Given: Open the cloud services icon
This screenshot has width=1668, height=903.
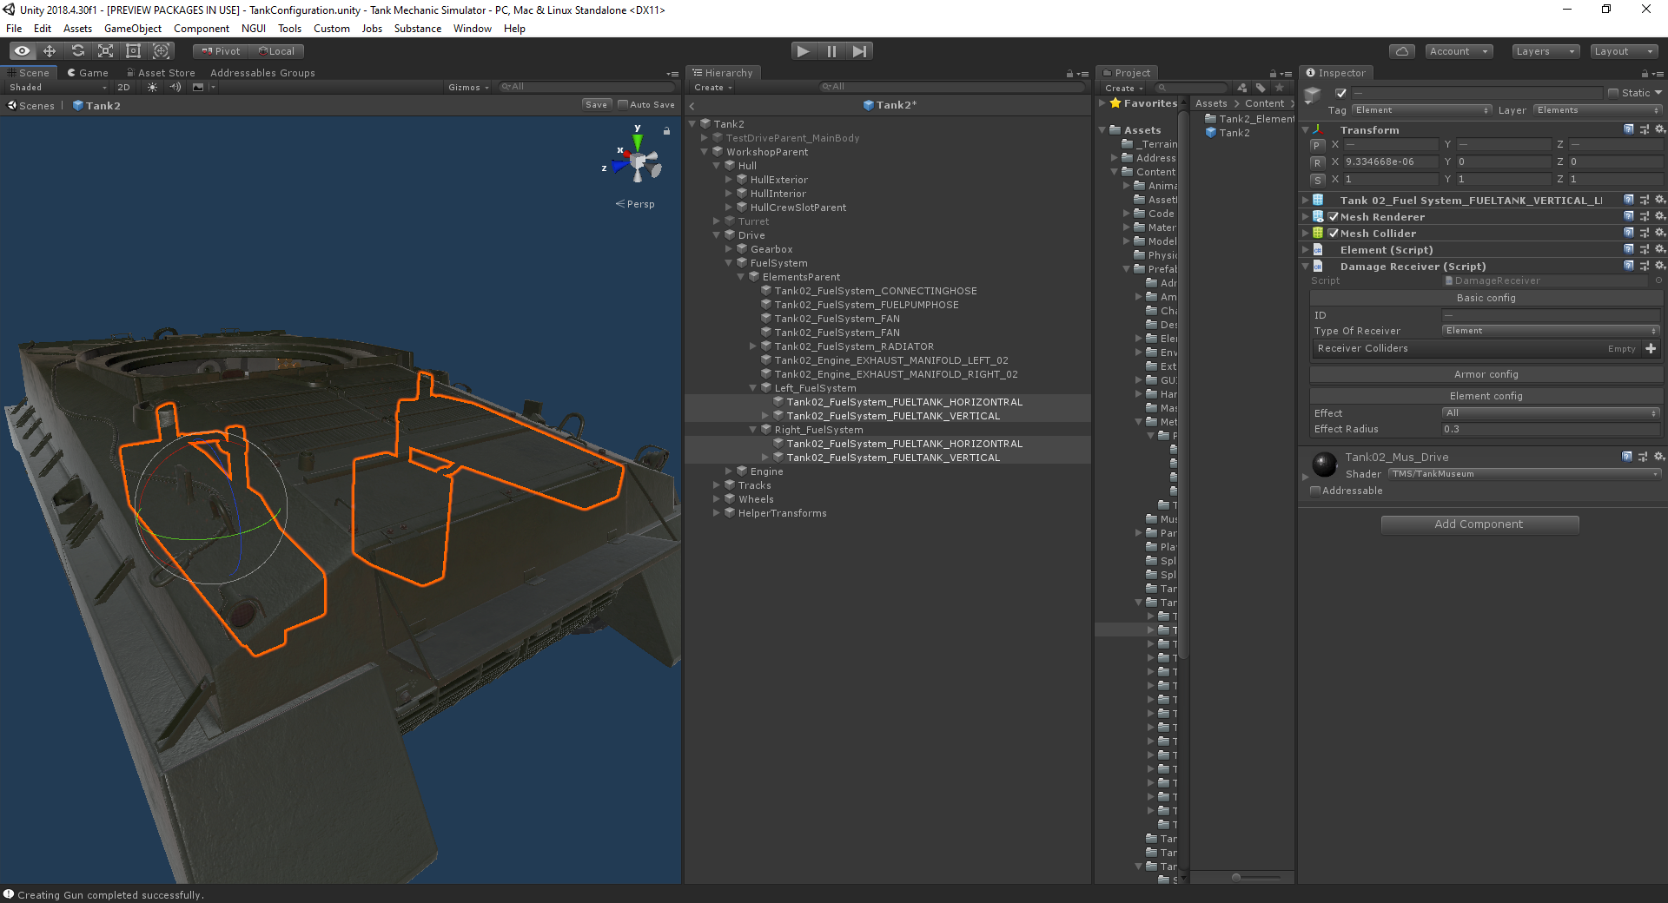Looking at the screenshot, I should tap(1401, 51).
